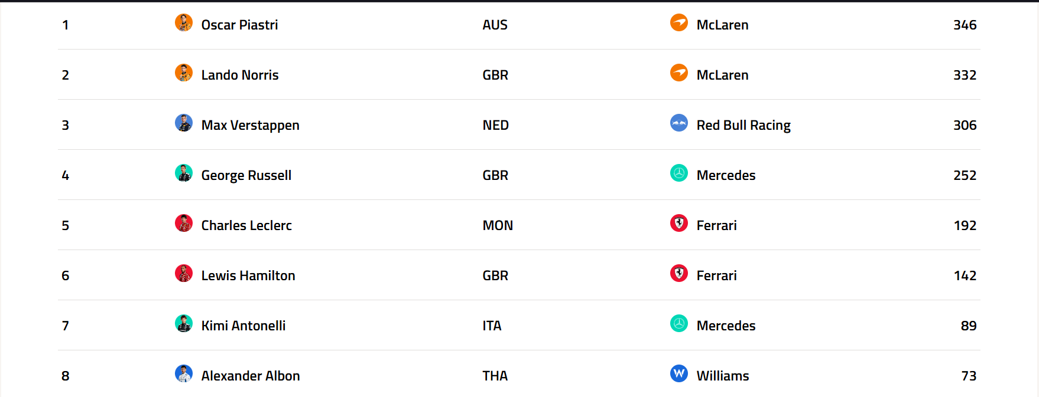1039x397 pixels.
Task: Click the Mercedes logo in Kimi Antonelli's row
Action: pyautogui.click(x=679, y=324)
